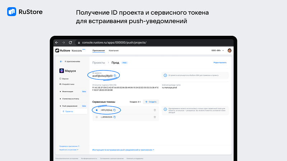The height and width of the screenshot is (161, 287).
Task: Select the Приложения tab
Action: pyautogui.click(x=99, y=50)
